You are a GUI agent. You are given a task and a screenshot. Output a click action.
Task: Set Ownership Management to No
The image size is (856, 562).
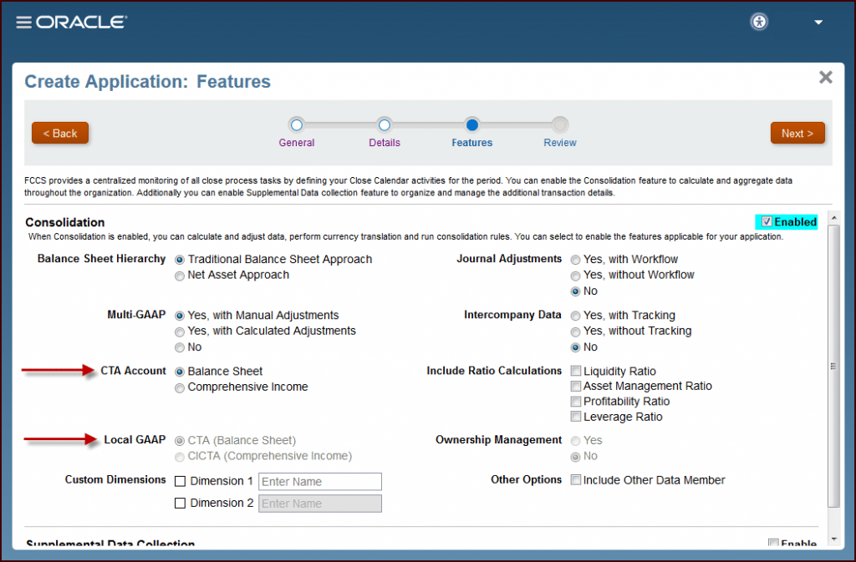click(x=575, y=457)
